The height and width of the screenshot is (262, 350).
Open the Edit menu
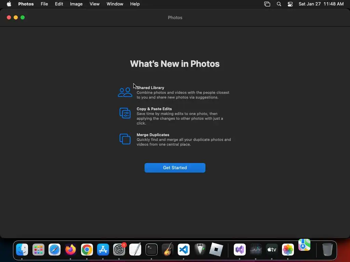pyautogui.click(x=59, y=4)
